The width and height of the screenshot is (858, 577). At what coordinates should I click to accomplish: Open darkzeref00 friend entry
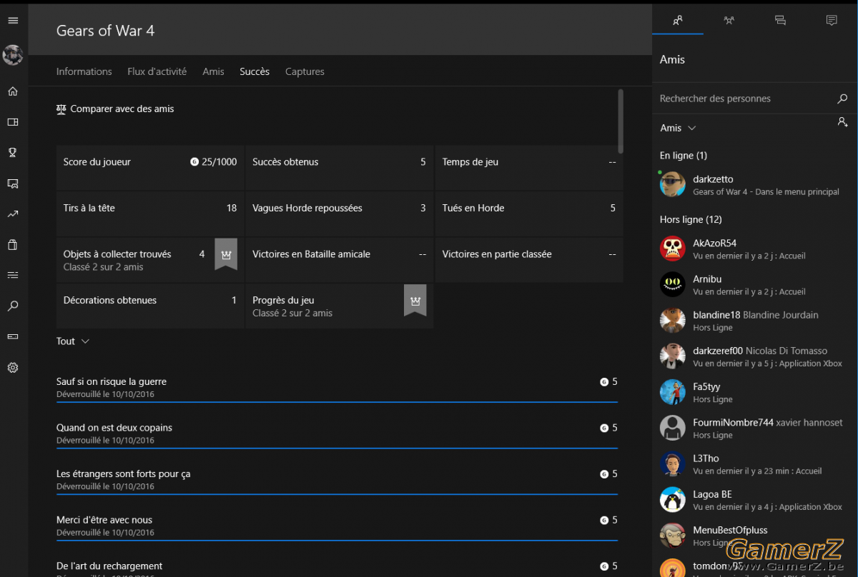tap(755, 356)
